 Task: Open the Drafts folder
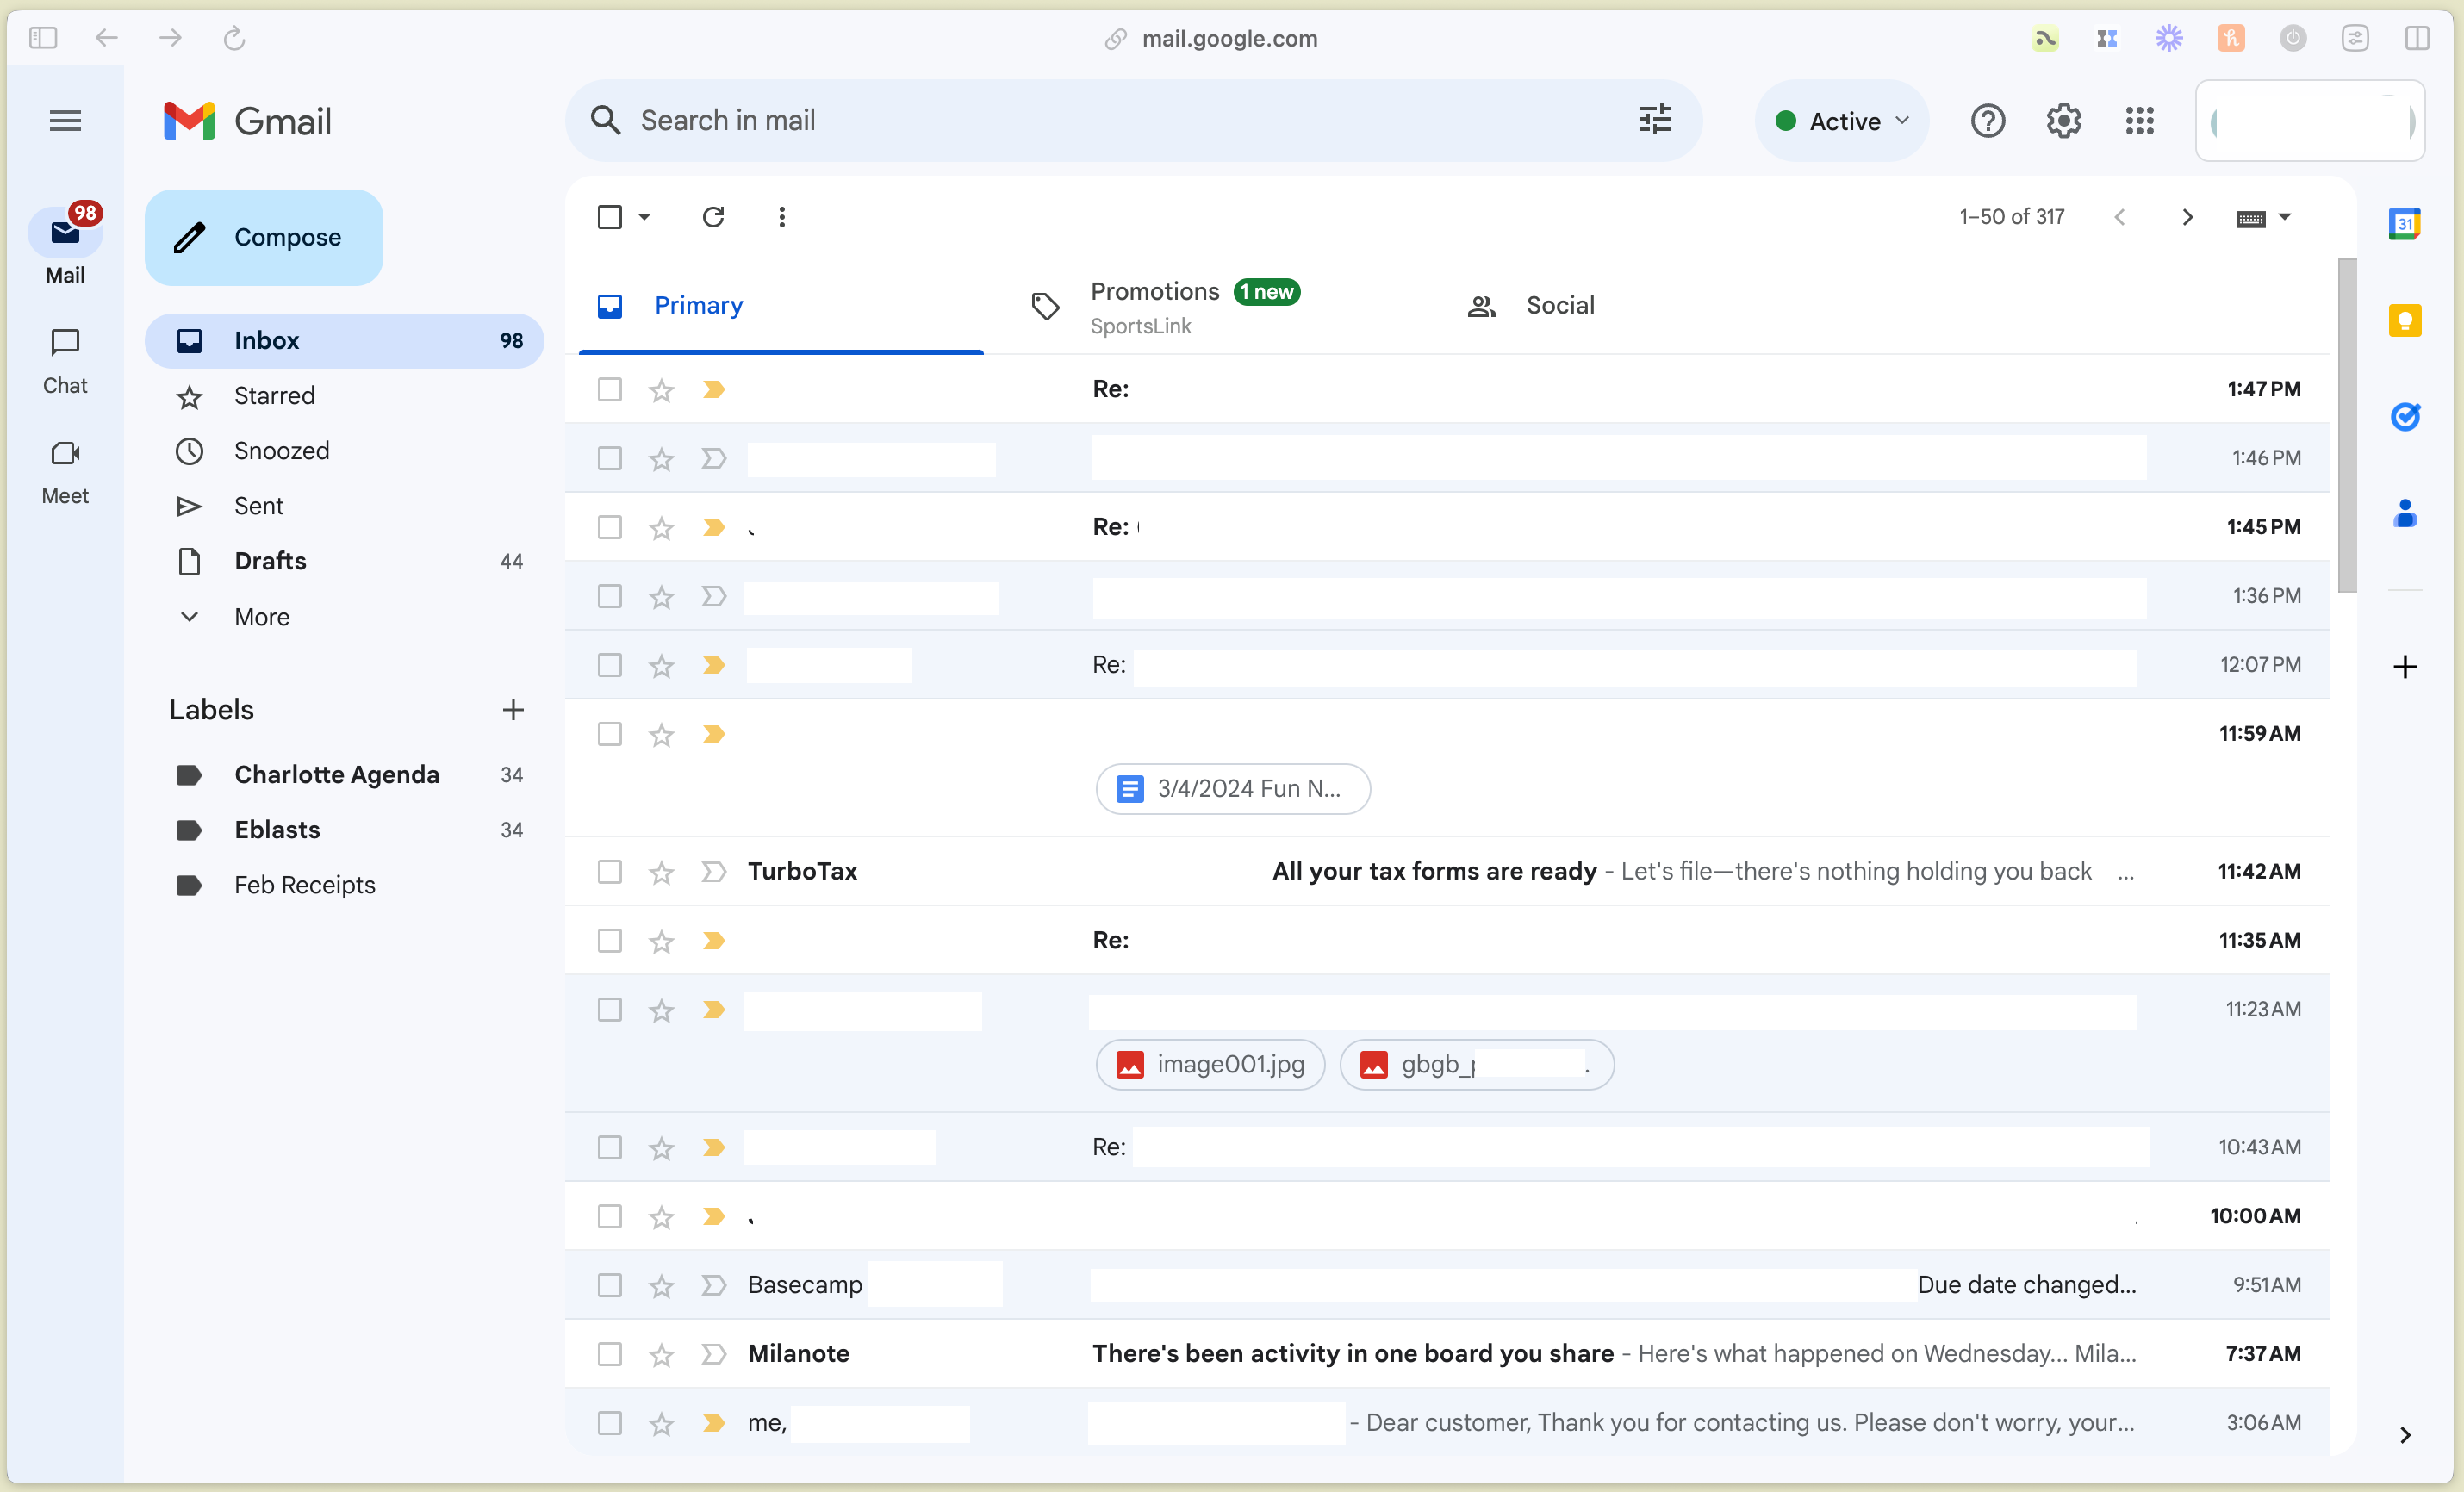(344, 561)
